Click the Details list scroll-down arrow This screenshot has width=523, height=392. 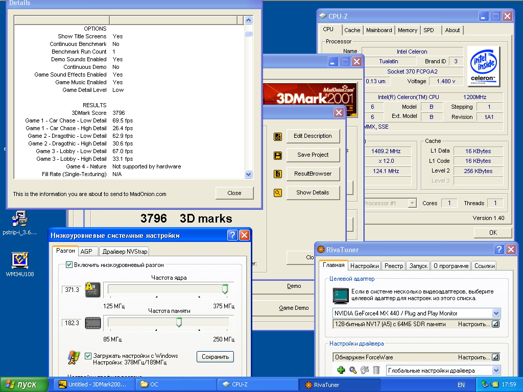click(x=249, y=174)
